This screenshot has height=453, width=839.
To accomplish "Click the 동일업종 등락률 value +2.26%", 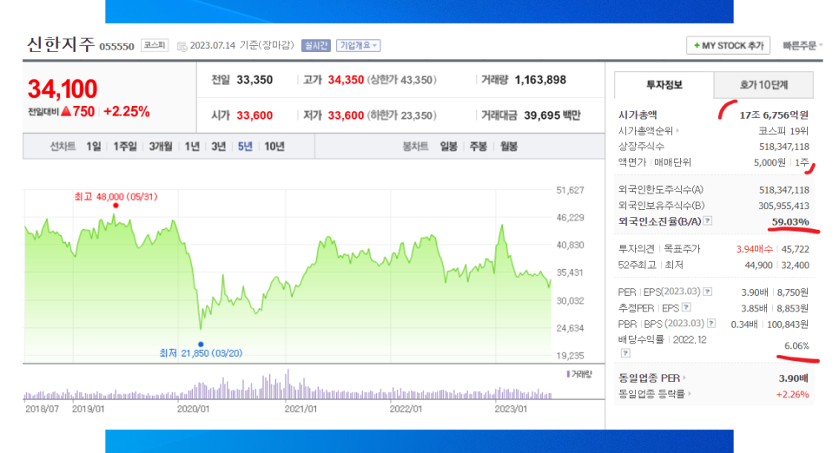I will pyautogui.click(x=792, y=394).
